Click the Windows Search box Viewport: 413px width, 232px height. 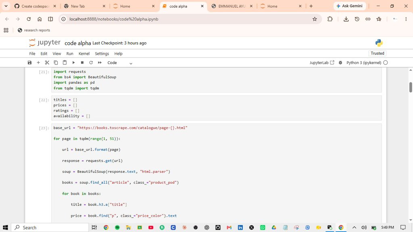(x=50, y=228)
